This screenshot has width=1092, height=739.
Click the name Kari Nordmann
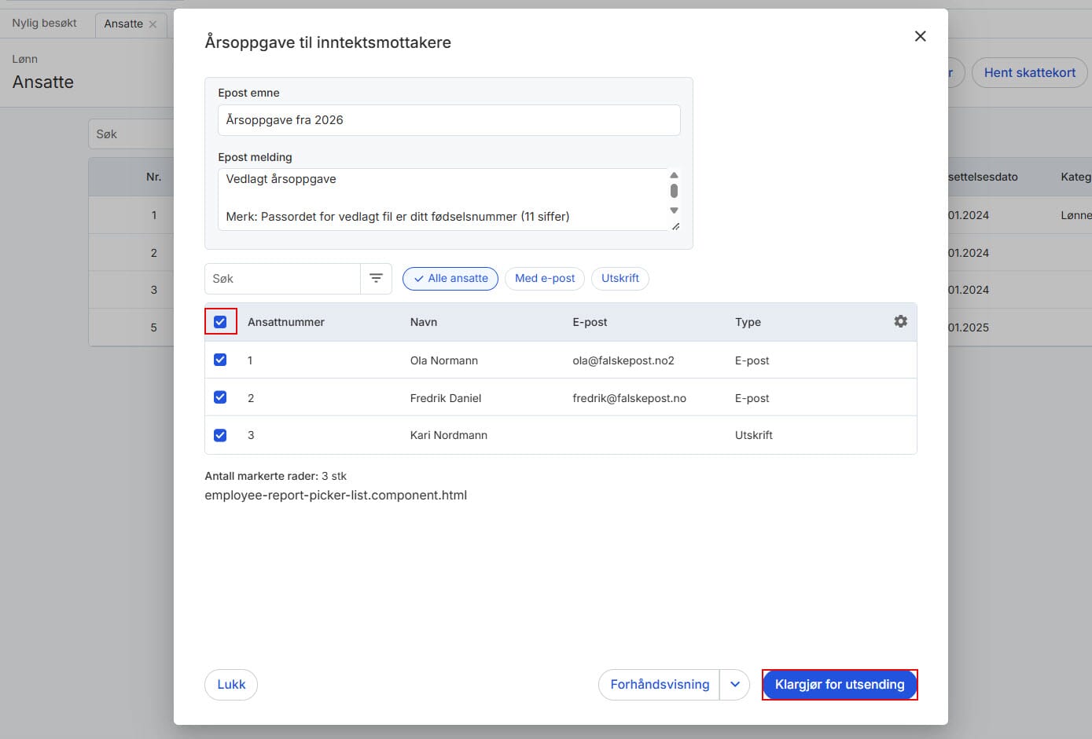[449, 435]
